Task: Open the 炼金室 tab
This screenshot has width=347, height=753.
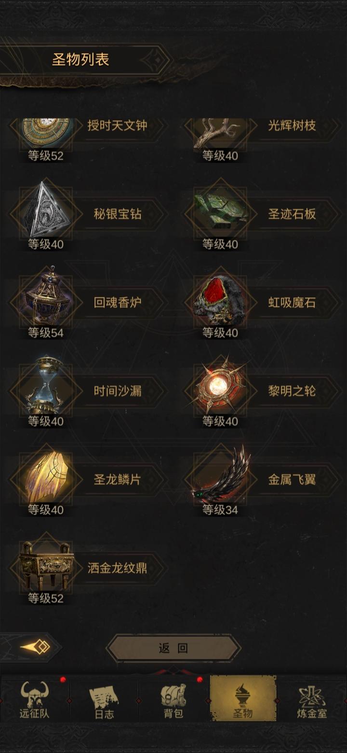Action: pos(312,700)
